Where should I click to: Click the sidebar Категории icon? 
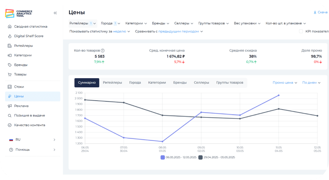pyautogui.click(x=10, y=55)
